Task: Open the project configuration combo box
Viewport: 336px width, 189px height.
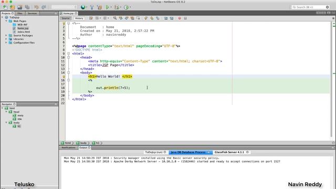Action: (64, 7)
